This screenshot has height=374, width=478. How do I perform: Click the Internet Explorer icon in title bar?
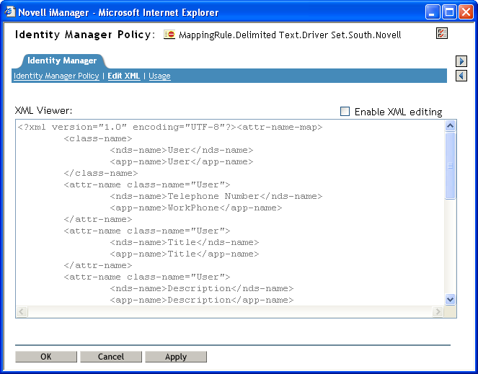click(x=10, y=12)
